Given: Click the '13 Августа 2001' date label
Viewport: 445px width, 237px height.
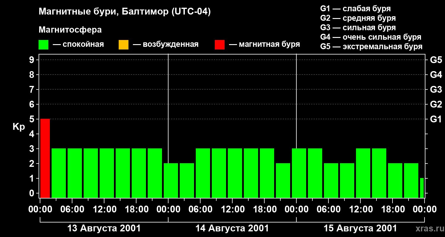Looking at the screenshot, I should click(x=104, y=228).
